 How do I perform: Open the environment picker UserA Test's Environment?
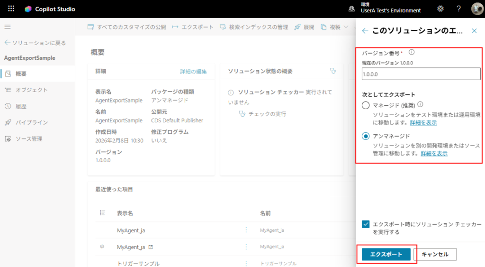(385, 9)
